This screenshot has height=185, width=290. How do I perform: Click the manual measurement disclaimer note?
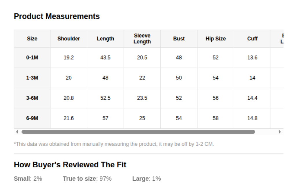pyautogui.click(x=114, y=144)
